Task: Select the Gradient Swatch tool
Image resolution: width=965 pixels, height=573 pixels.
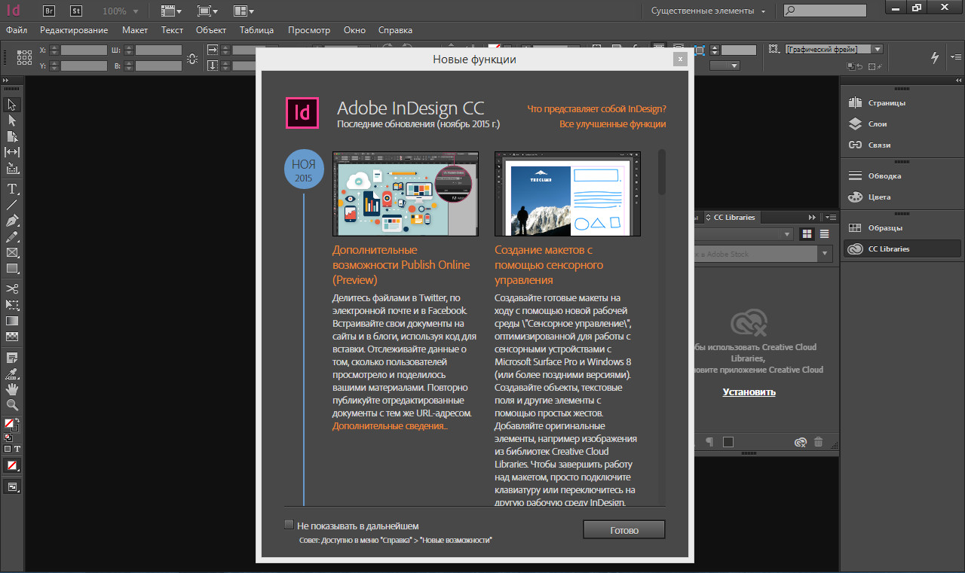Action: pyautogui.click(x=12, y=321)
